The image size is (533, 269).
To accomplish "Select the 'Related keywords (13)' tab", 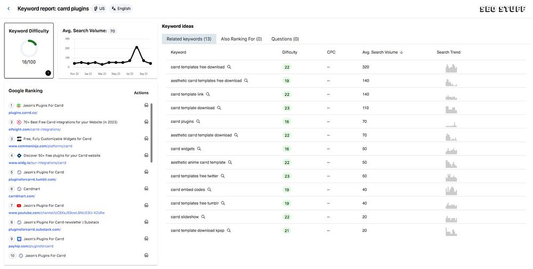I will point(189,39).
